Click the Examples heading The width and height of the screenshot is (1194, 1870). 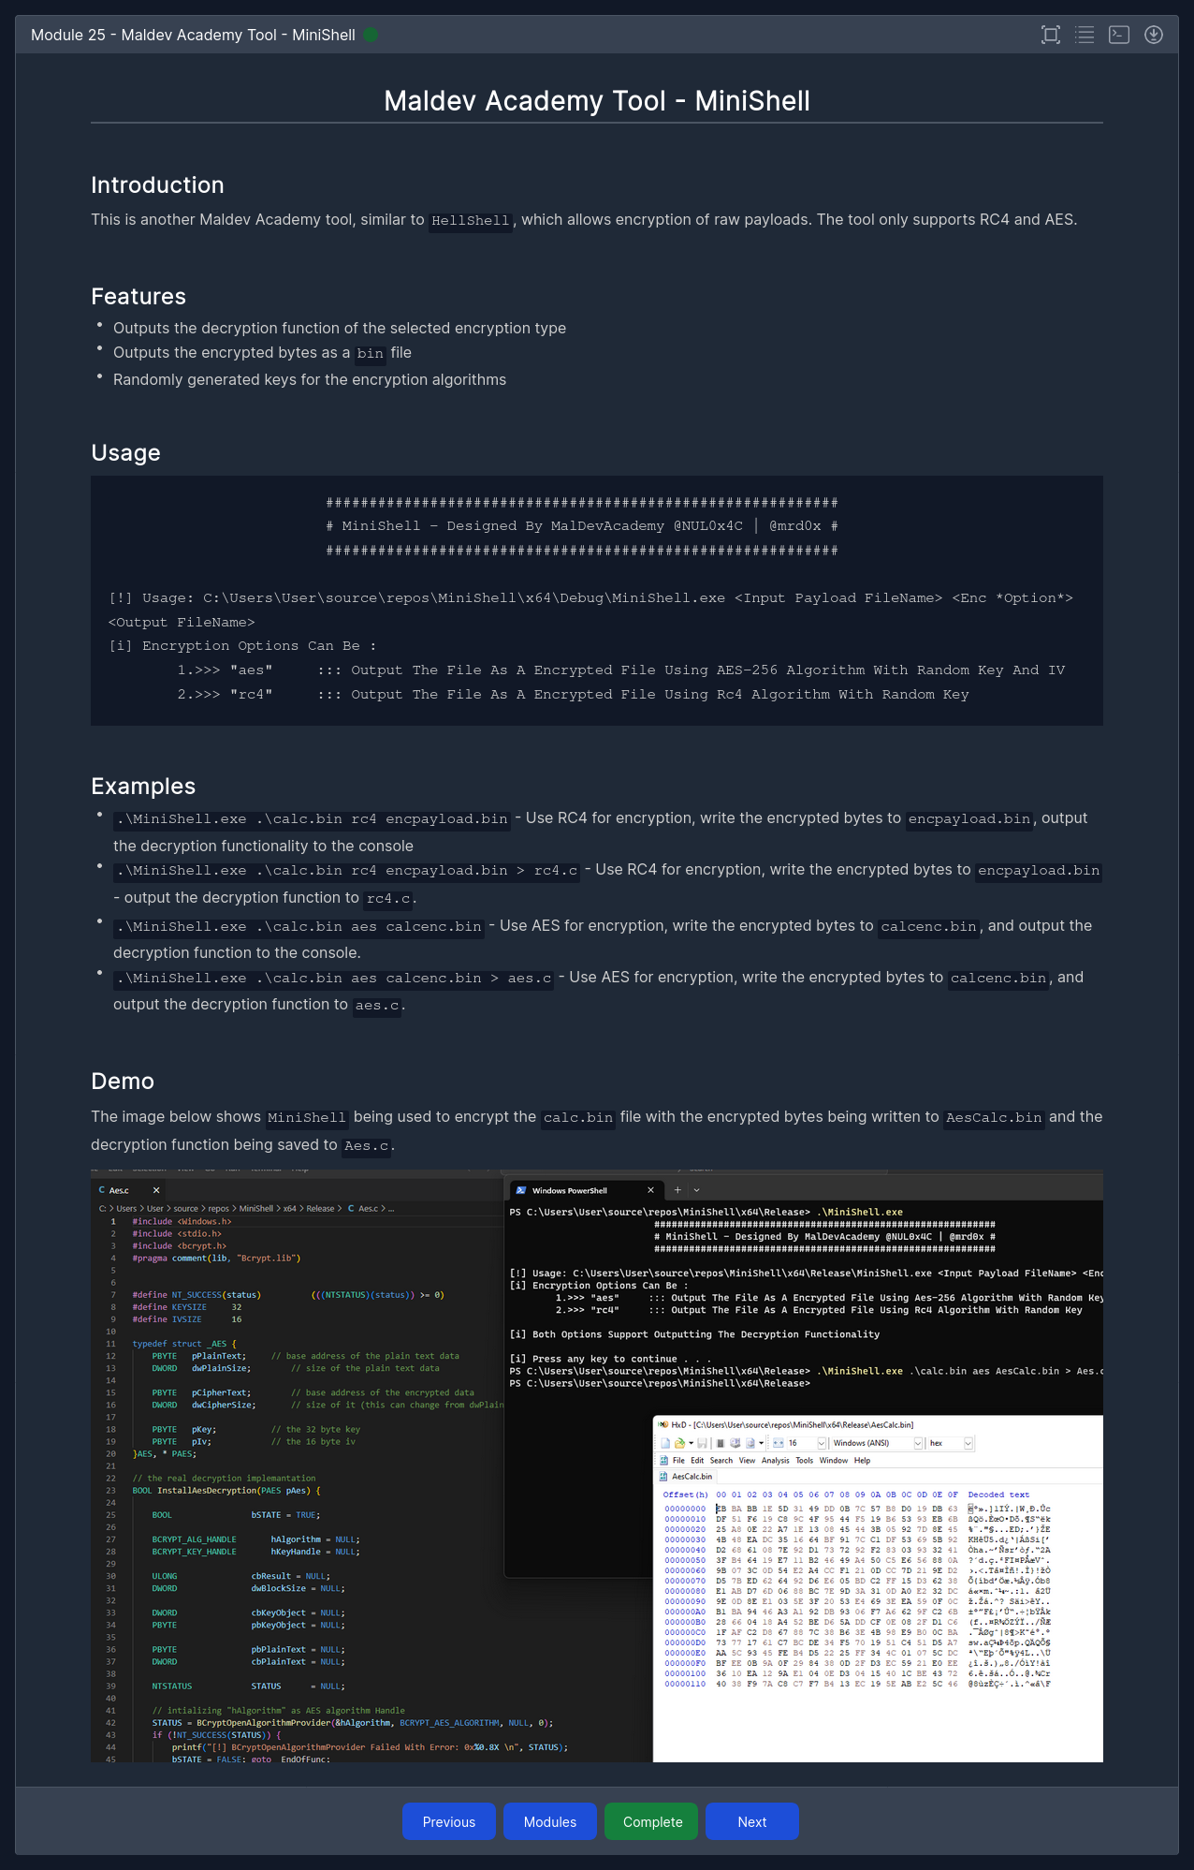(x=143, y=786)
